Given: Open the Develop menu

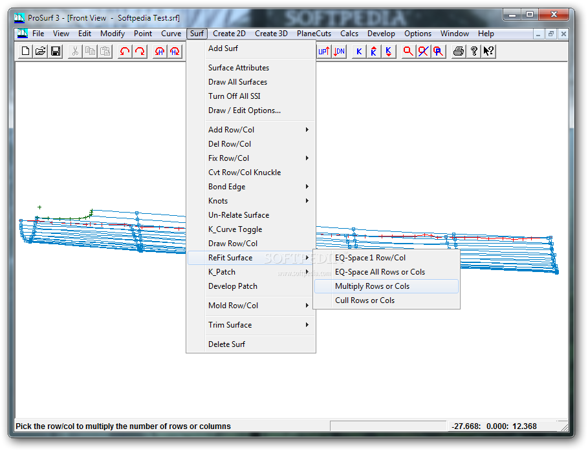Looking at the screenshot, I should [x=381, y=34].
